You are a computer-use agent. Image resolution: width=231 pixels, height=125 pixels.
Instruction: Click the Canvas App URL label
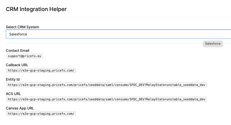coord(20,108)
